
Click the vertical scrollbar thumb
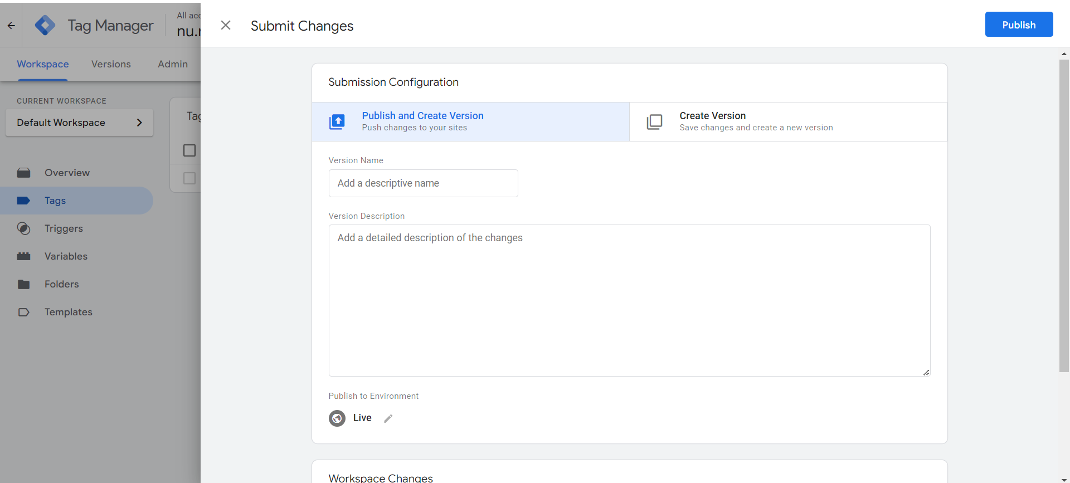[1064, 216]
